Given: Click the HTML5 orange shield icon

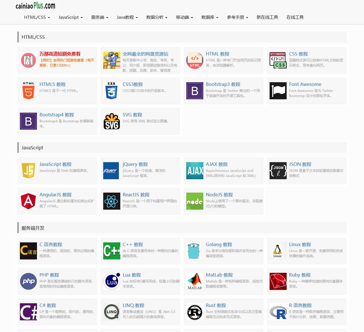Looking at the screenshot, I should point(28,91).
